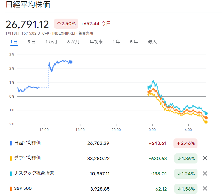Click the cyan Nasdaq endpoint dot on chart
222x195 pixels.
206,113
